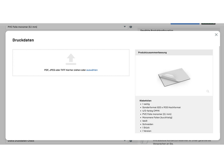Click the blue button behind the dialog
This screenshot has width=224, height=168.
click(185, 24)
